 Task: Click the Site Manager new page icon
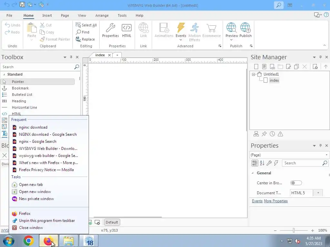pyautogui.click(x=256, y=67)
